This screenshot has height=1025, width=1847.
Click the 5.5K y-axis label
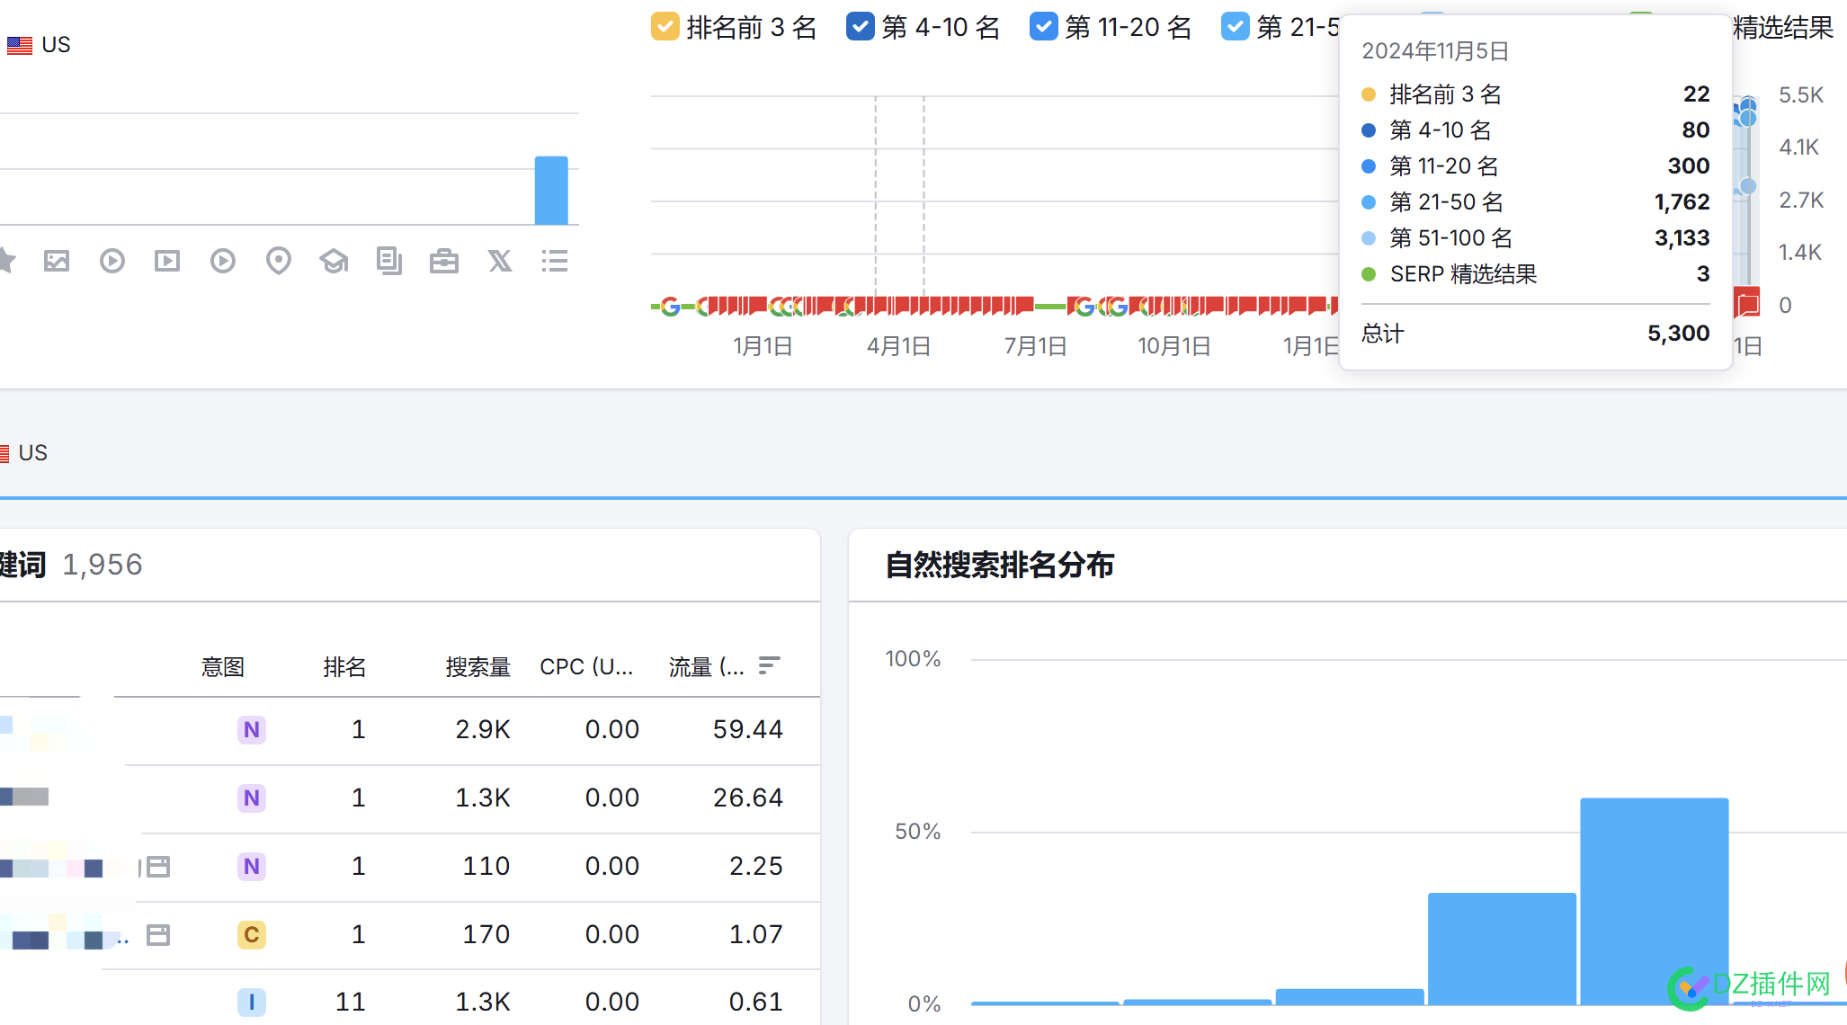1801,95
